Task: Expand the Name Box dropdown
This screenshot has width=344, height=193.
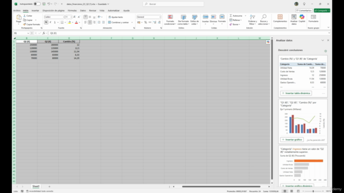Action: click(28, 33)
